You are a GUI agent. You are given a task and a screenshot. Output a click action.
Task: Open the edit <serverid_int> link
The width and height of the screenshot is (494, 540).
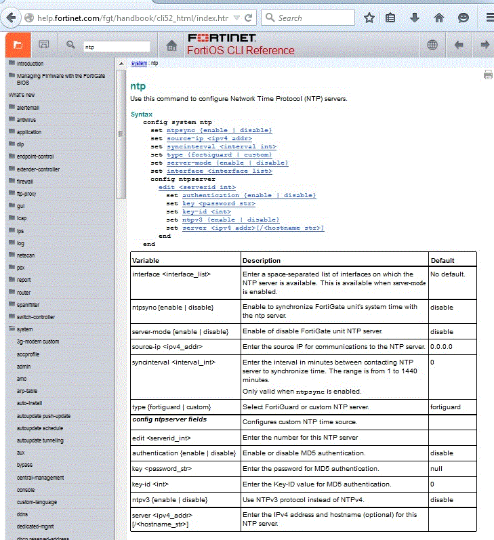coord(197,188)
